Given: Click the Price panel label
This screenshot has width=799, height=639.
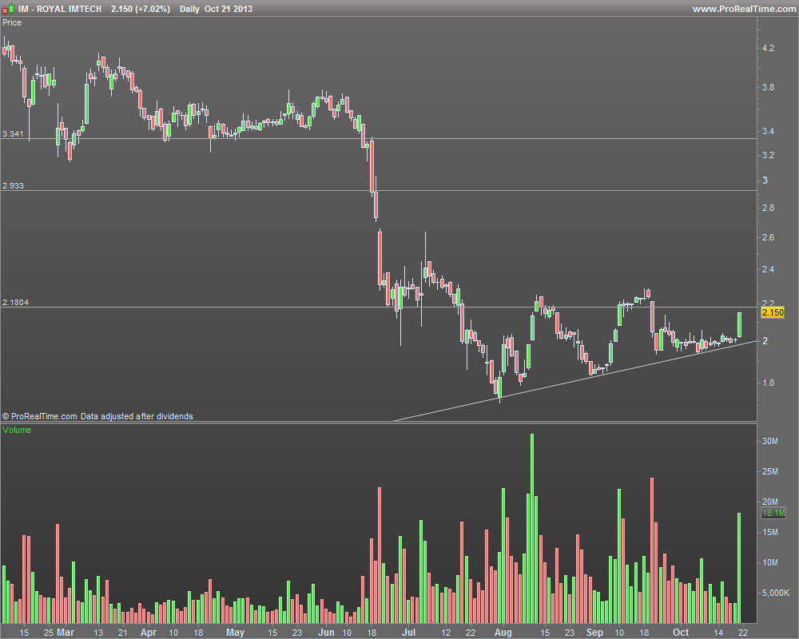Looking at the screenshot, I should click(x=12, y=22).
